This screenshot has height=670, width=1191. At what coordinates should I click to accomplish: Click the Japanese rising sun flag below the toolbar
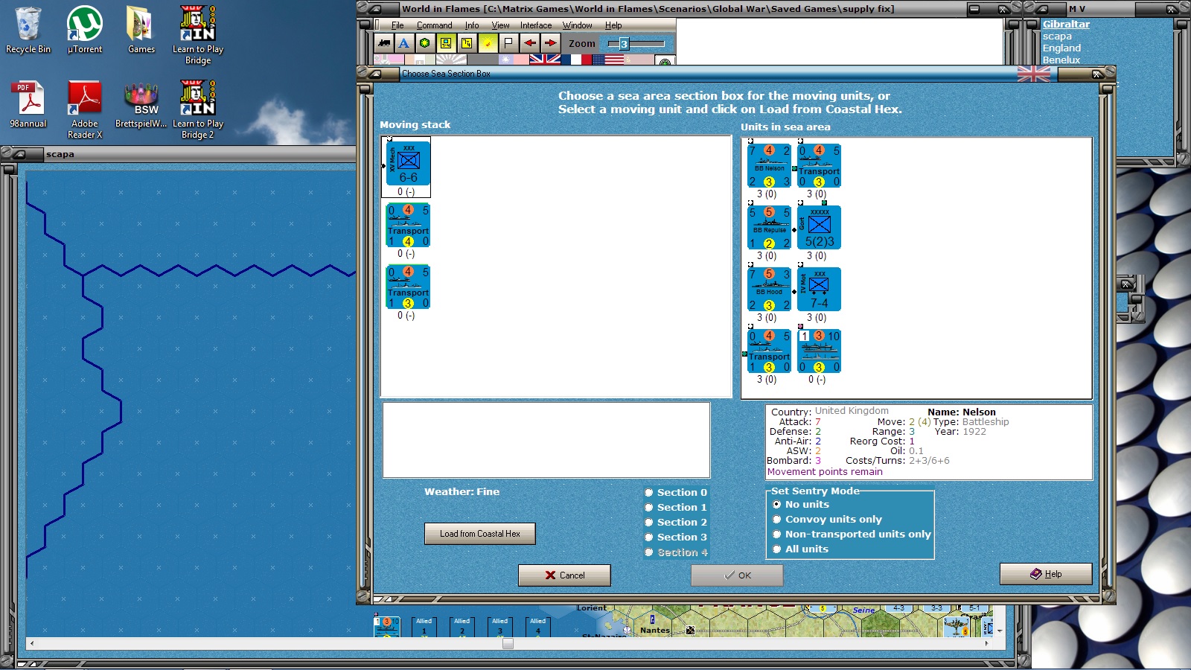click(x=451, y=60)
